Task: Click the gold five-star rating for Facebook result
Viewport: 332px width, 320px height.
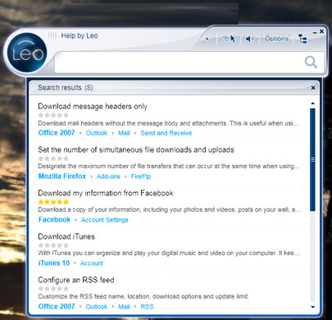Action: (53, 202)
